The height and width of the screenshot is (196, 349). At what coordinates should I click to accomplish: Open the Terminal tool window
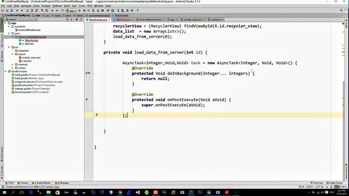coord(23,183)
